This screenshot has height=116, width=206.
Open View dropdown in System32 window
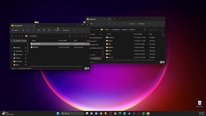142,24
